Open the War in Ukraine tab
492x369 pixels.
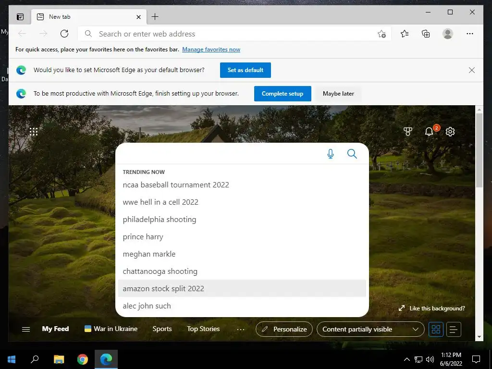[111, 329]
